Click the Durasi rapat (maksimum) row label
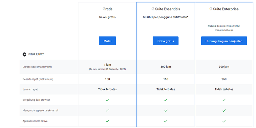Image resolution: width=256 pixels, height=128 pixels. [37, 67]
